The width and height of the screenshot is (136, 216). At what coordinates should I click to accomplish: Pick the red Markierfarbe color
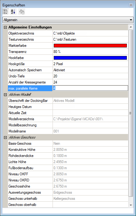90,46
